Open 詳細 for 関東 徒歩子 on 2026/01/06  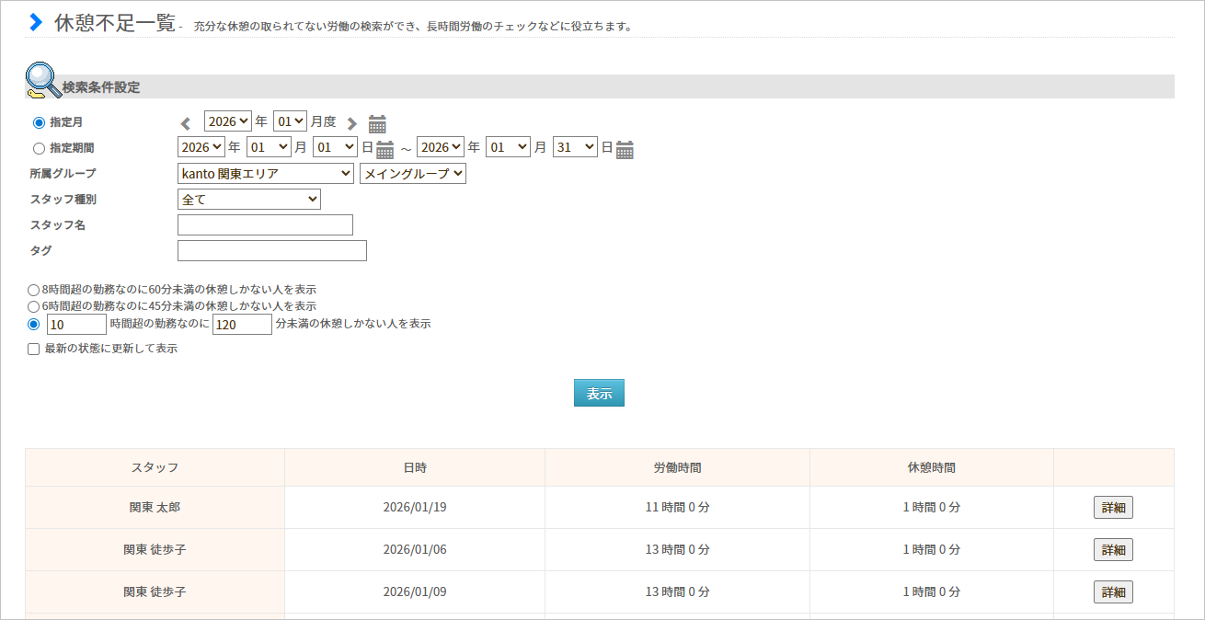coord(1113,550)
